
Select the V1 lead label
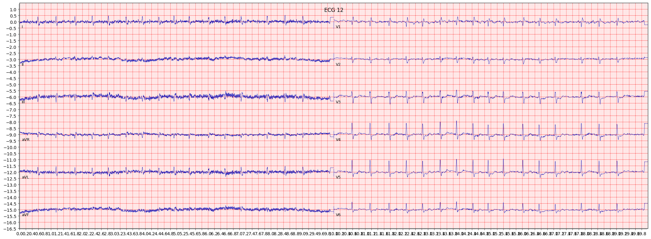[338, 27]
